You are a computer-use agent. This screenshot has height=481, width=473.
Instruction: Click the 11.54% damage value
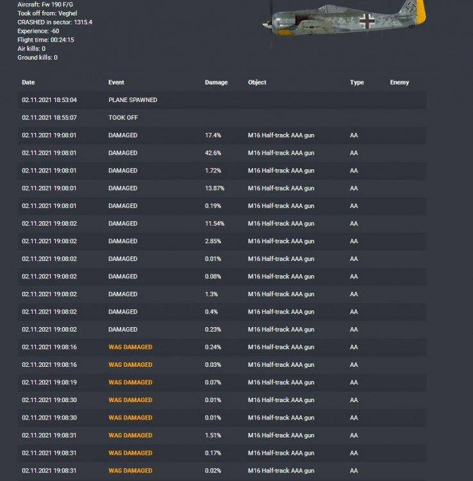215,224
